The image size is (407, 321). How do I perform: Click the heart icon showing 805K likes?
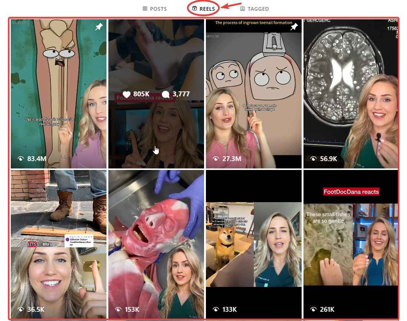point(126,94)
